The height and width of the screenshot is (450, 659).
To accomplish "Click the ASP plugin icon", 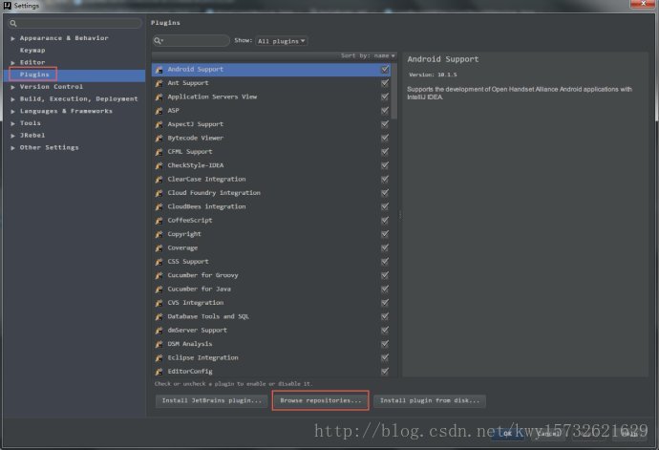I will click(159, 111).
